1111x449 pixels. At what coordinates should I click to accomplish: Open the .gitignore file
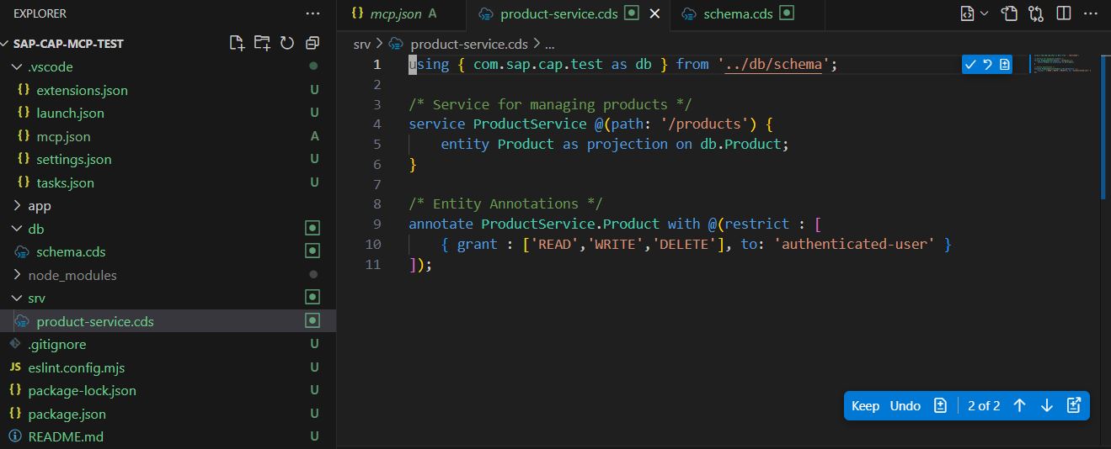point(56,344)
